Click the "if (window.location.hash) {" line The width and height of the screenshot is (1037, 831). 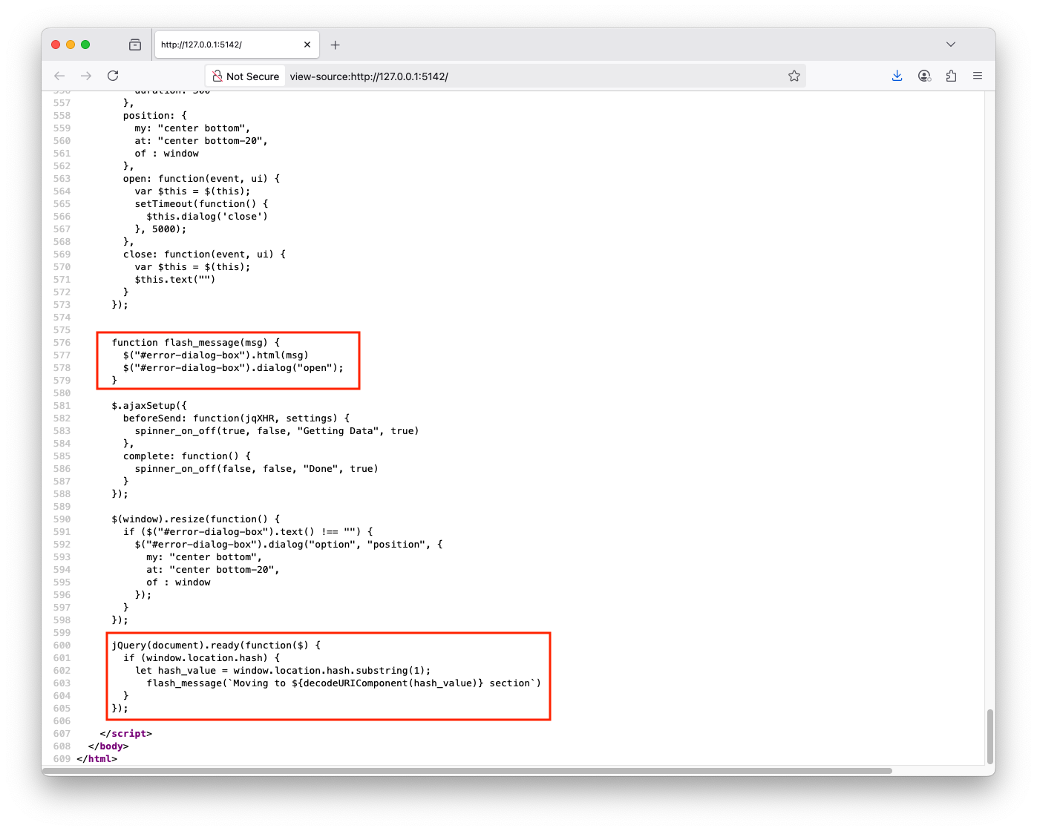[202, 658]
